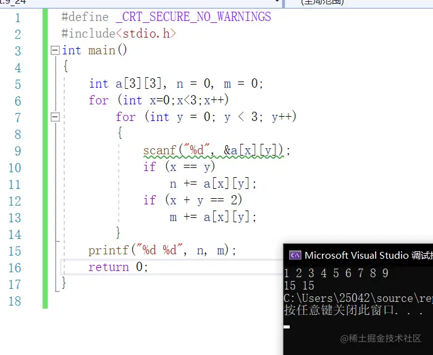The height and width of the screenshot is (355, 433).
Task: Click the printf statement on line 15
Action: [162, 251]
